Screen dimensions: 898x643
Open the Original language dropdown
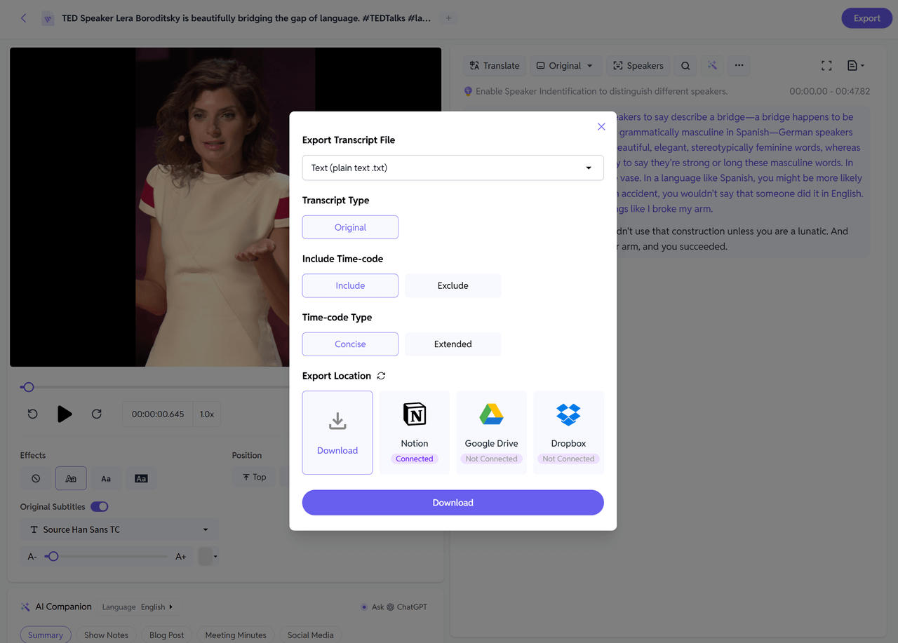pos(565,66)
